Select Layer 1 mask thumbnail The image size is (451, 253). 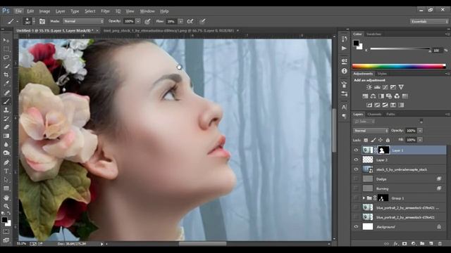pyautogui.click(x=383, y=150)
